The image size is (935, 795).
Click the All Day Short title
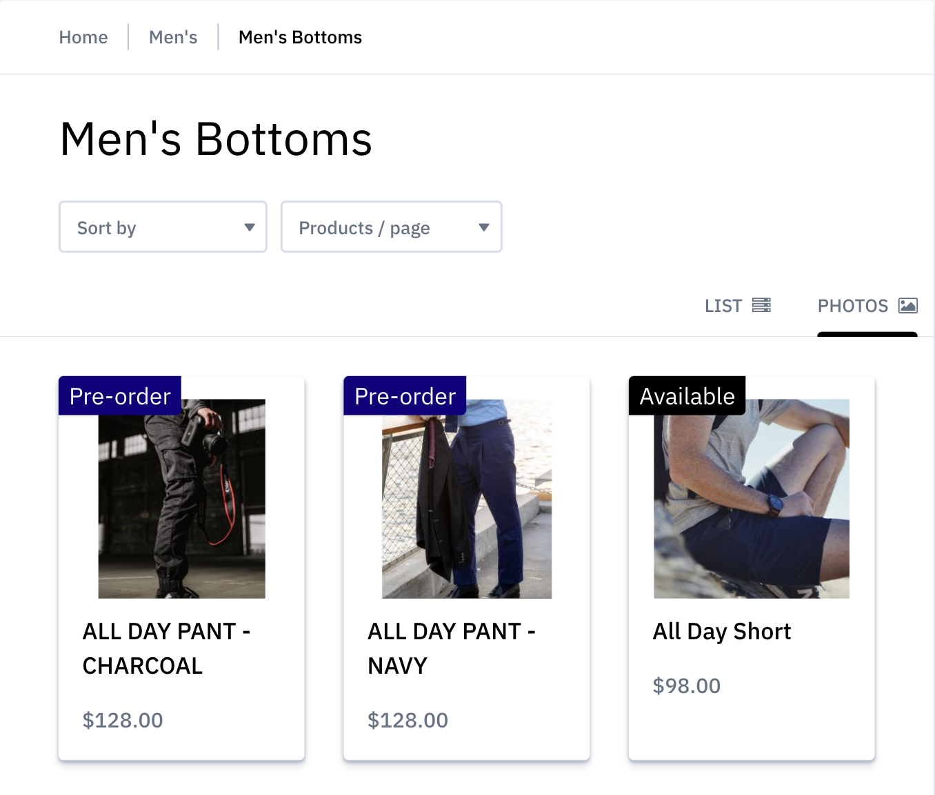[721, 631]
